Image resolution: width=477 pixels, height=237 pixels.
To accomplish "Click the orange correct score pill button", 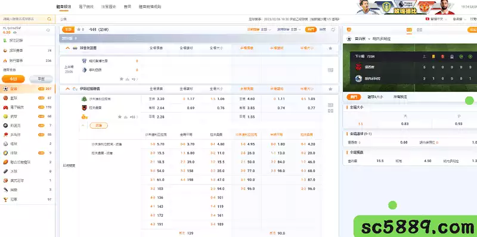I will pos(98,126).
